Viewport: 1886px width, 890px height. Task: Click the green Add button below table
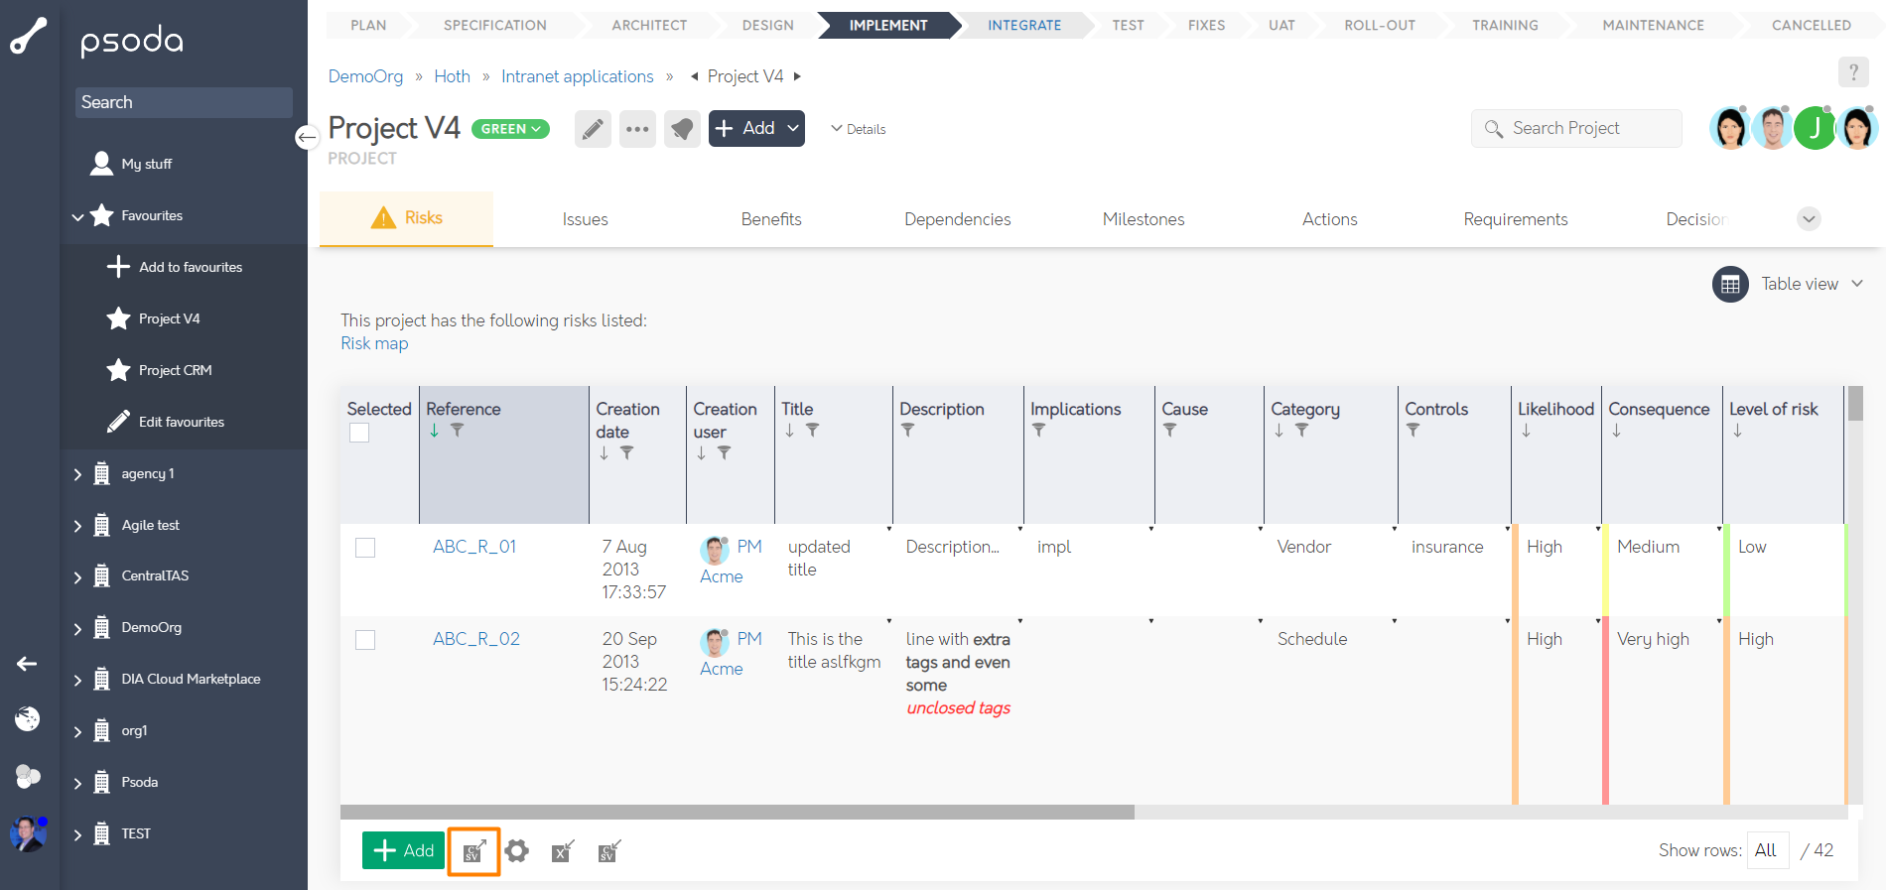click(x=403, y=850)
